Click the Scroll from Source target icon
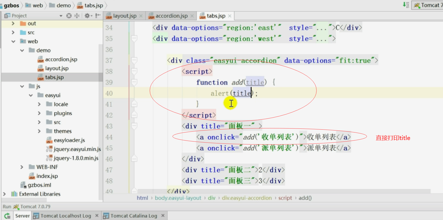 click(69, 16)
